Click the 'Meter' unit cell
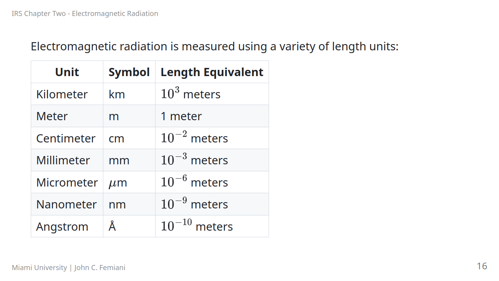 pyautogui.click(x=52, y=116)
